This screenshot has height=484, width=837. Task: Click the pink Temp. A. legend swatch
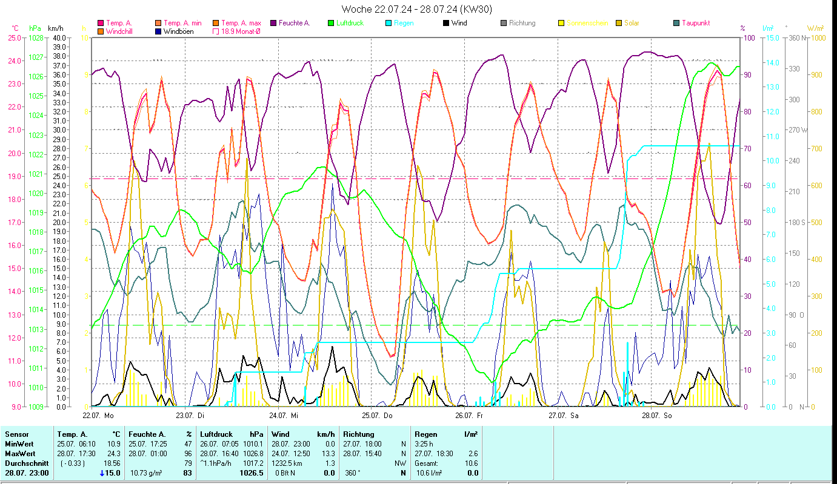tap(101, 23)
